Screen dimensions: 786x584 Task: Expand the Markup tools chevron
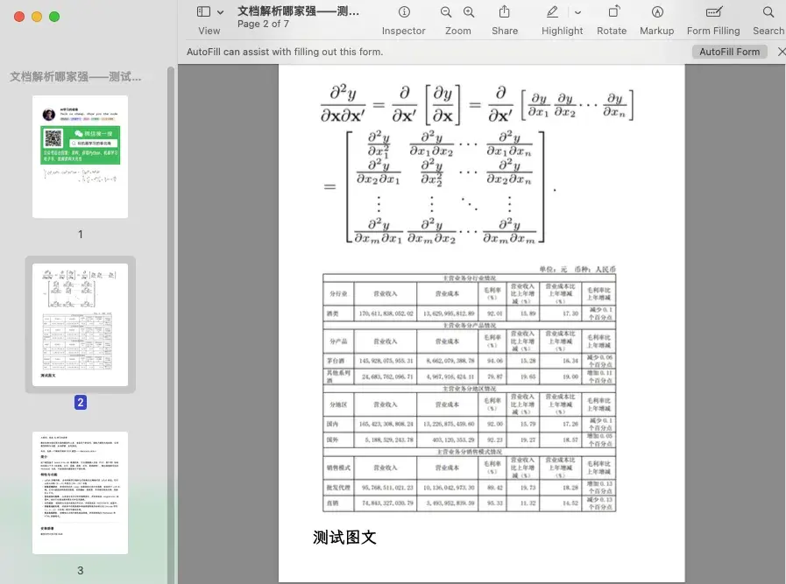click(x=577, y=11)
